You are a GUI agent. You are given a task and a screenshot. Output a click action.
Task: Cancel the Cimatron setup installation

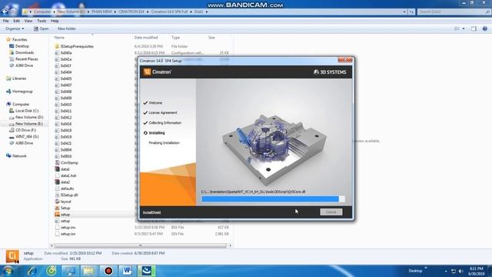click(331, 212)
